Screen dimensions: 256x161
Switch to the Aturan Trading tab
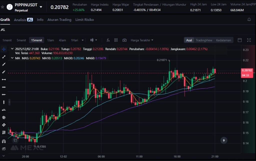(x=59, y=20)
